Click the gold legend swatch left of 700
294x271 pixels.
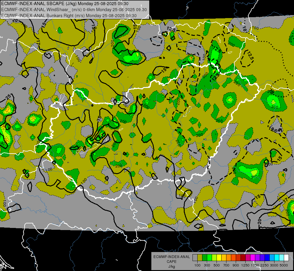tap(224, 258)
